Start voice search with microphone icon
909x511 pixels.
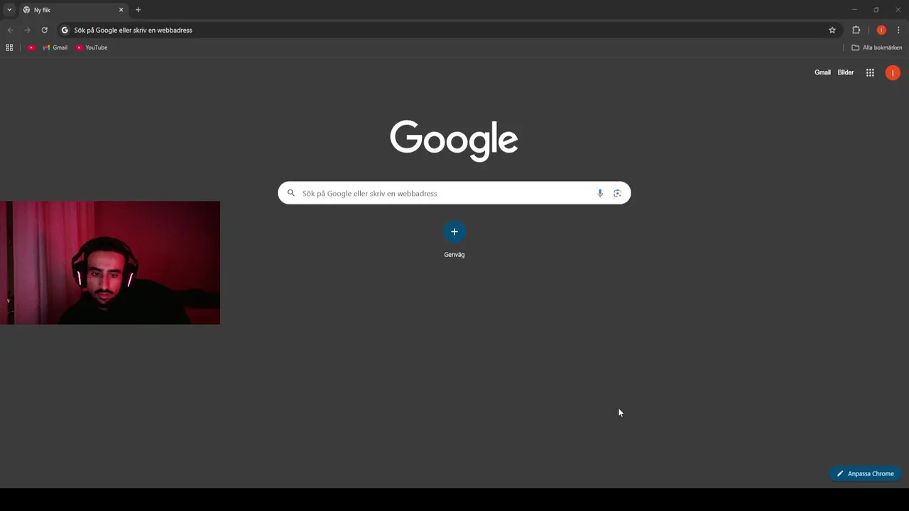tap(600, 193)
